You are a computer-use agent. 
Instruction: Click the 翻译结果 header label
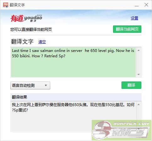coord(19,97)
